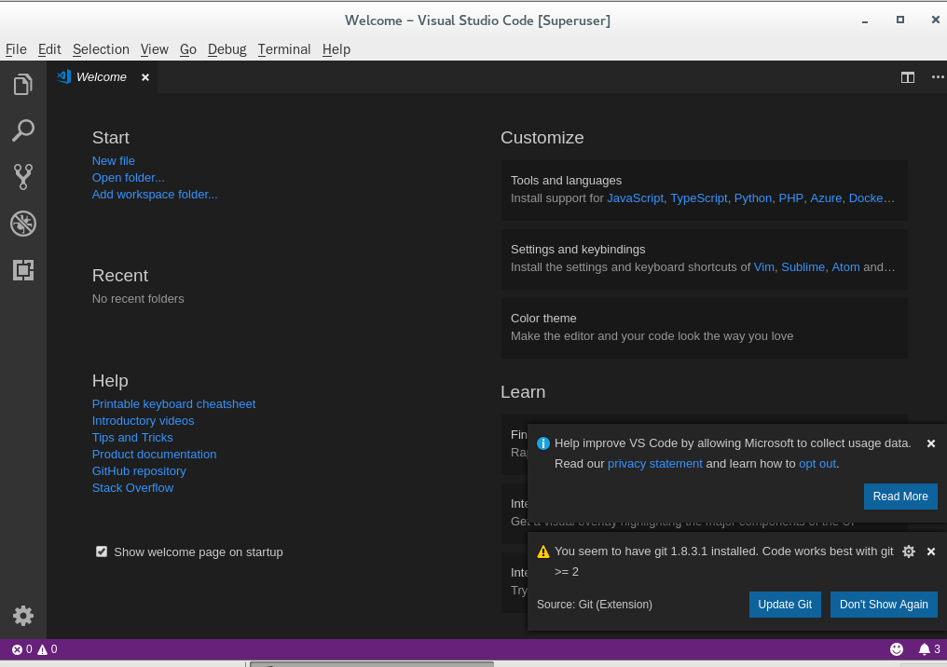
Task: Click the Update Git button
Action: (785, 605)
